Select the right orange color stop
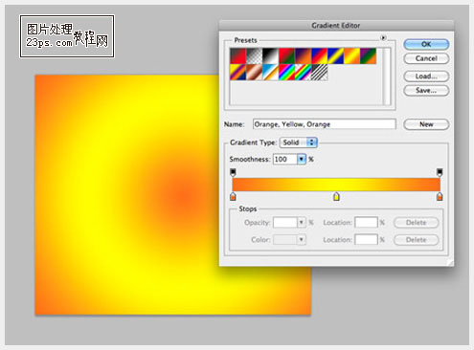 440,196
